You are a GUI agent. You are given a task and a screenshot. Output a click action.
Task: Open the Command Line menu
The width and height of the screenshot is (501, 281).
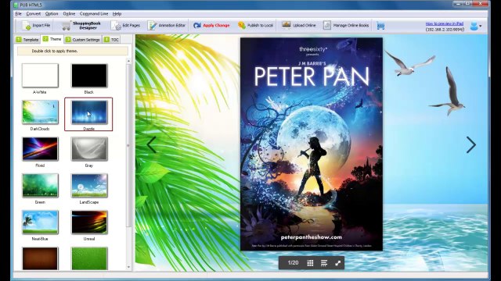coord(94,14)
